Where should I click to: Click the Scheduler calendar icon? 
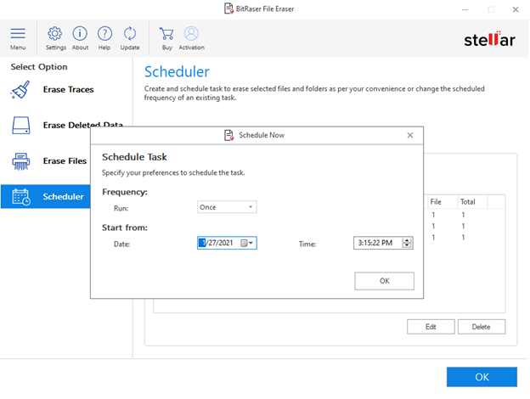coord(21,197)
